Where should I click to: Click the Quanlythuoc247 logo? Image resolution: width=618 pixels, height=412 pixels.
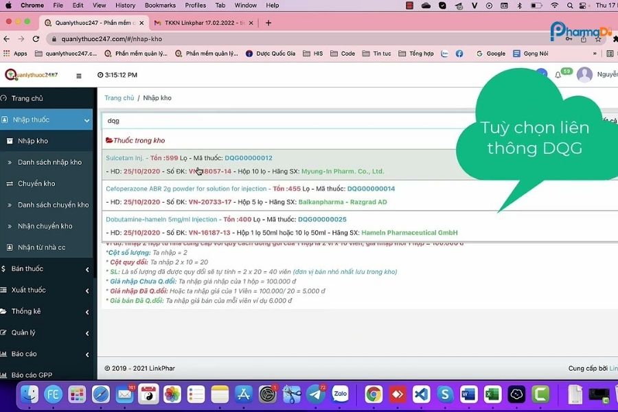pyautogui.click(x=32, y=75)
